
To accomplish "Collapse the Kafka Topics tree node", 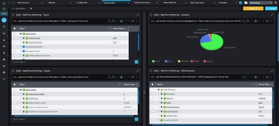I will (x=21, y=34).
